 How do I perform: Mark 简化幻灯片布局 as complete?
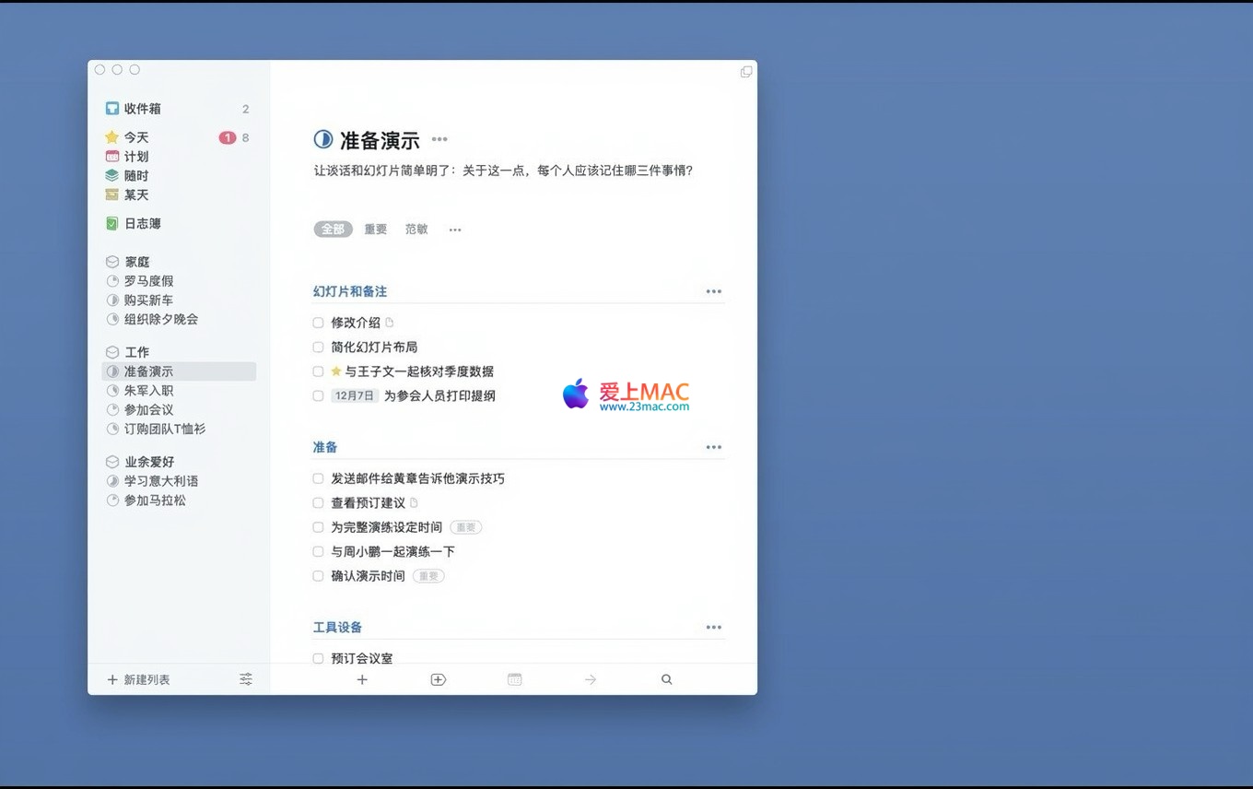(318, 347)
